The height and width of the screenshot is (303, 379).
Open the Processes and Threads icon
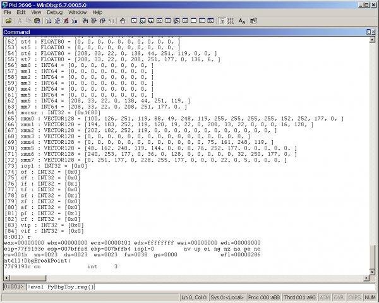click(x=202, y=21)
